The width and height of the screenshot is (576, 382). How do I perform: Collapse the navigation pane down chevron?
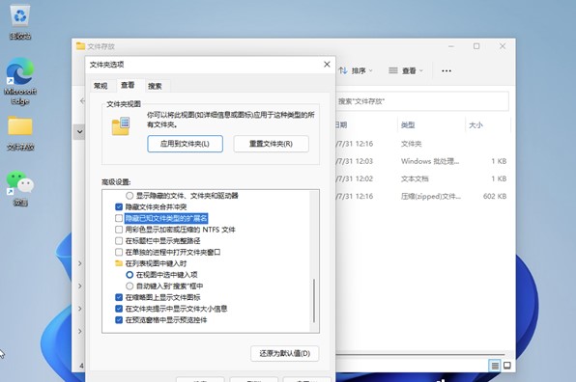click(x=79, y=131)
